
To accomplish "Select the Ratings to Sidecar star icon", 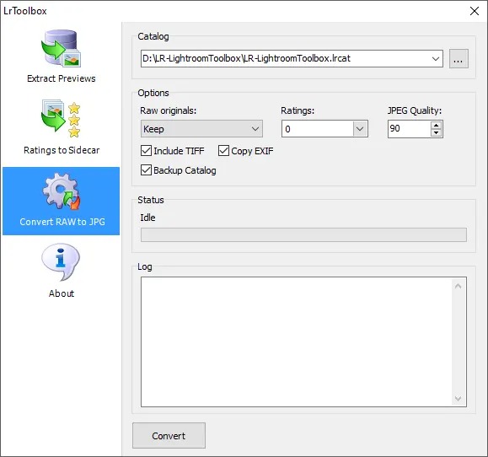I will pos(61,119).
